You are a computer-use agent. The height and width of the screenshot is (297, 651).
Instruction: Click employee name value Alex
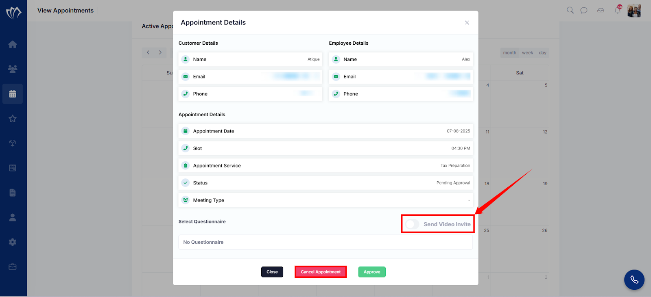(x=466, y=59)
